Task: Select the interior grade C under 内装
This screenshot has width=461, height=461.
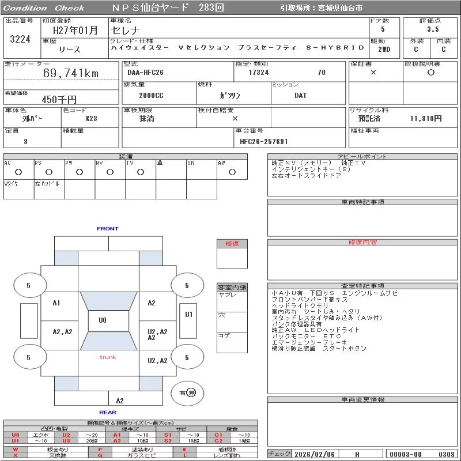Action: click(x=443, y=50)
